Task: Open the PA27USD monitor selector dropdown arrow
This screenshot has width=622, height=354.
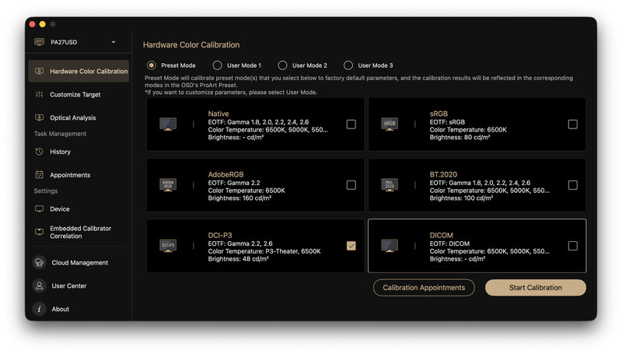Action: [114, 42]
